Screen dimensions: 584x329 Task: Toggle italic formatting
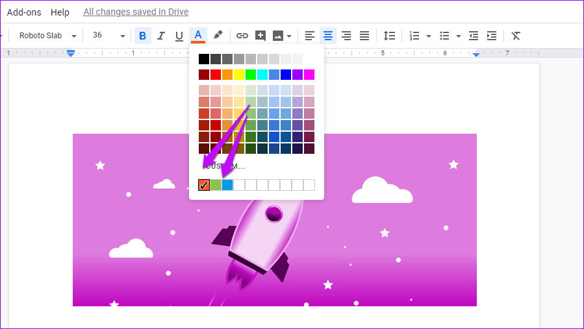pyautogui.click(x=161, y=36)
